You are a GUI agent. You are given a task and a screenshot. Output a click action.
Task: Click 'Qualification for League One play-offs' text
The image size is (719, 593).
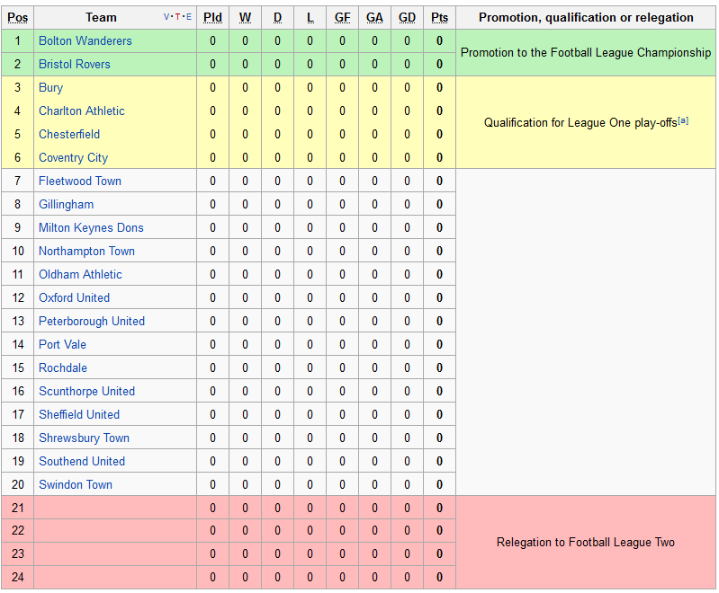pos(580,123)
